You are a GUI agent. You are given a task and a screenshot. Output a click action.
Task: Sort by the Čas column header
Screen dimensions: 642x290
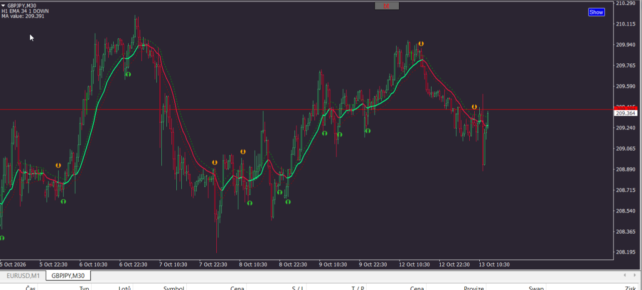pyautogui.click(x=31, y=288)
